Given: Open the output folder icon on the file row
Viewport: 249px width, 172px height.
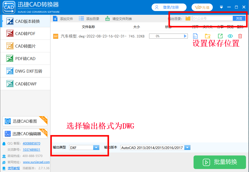Looking at the screenshot, I should click(207, 36).
